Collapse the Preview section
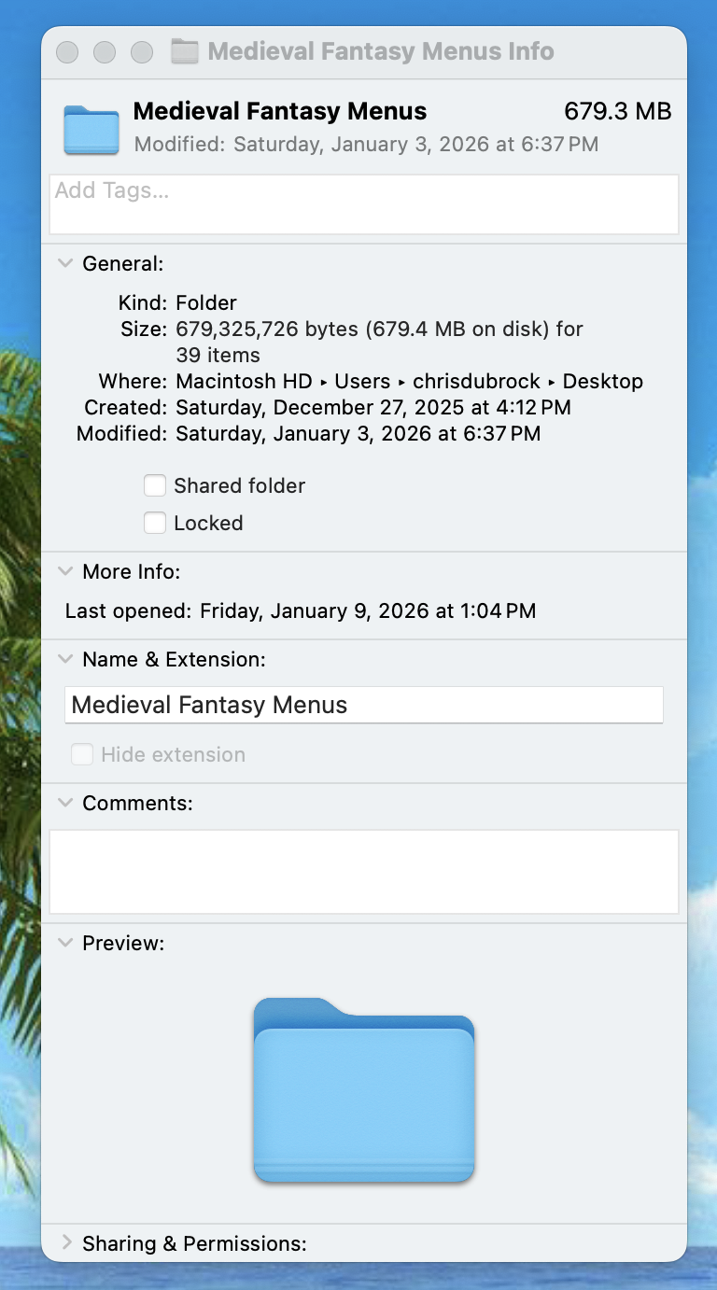 tap(65, 943)
